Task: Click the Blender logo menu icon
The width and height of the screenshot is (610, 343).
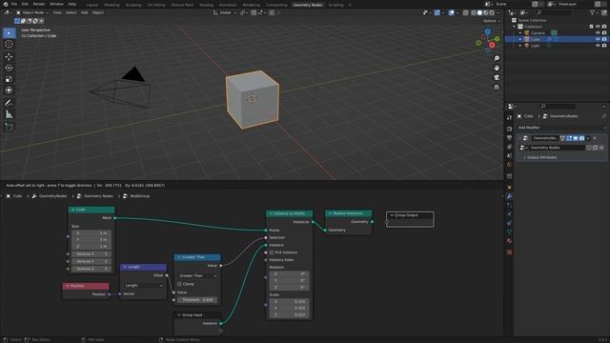Action: coord(5,4)
